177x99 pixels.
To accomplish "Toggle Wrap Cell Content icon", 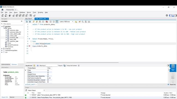I will pos(79,65).
